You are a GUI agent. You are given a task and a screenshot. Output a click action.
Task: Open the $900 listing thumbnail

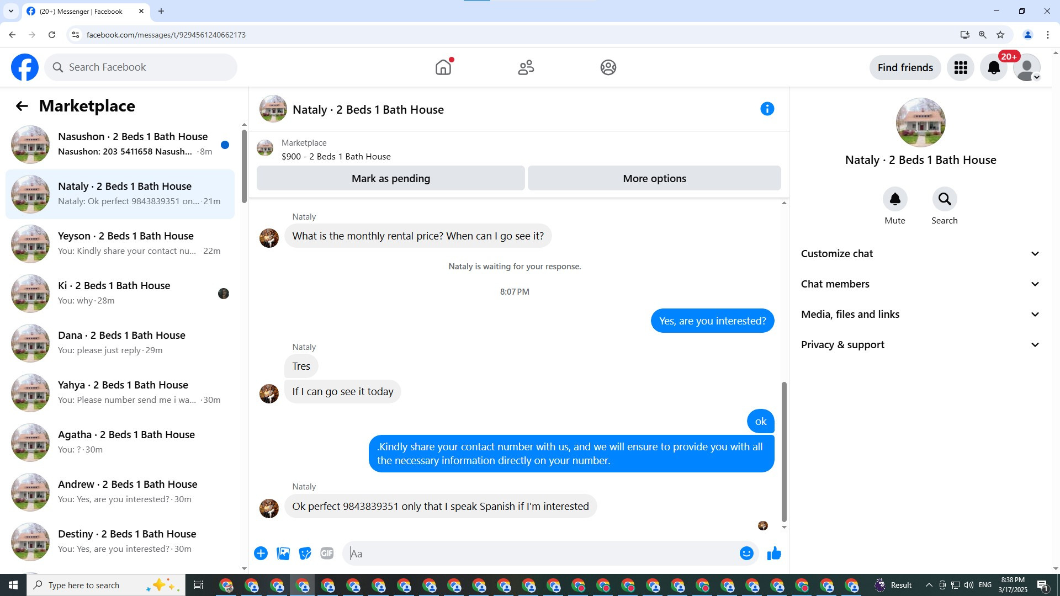pos(265,148)
